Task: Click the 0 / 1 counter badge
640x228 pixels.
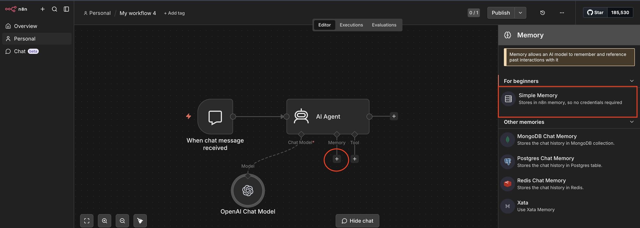Action: pos(474,13)
